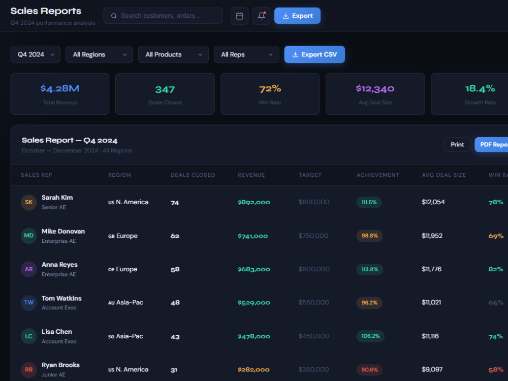This screenshot has width=508, height=381.
Task: Click Ryan Brooks's RB avatar
Action: pos(29,370)
